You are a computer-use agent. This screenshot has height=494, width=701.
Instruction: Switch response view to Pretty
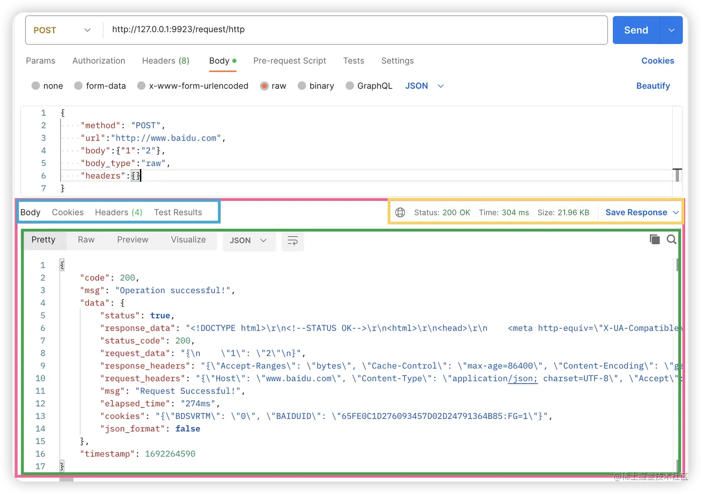[x=43, y=240]
